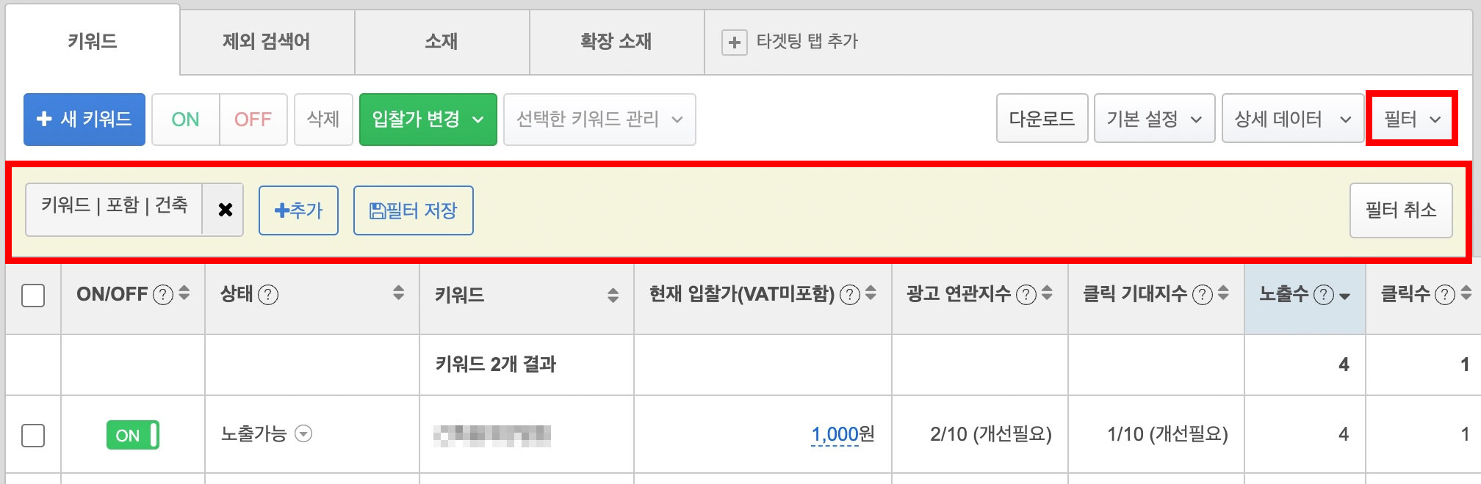Viewport: 1481px width, 484px height.
Task: Switch to the 제외 검색어 tab
Action: 267,41
